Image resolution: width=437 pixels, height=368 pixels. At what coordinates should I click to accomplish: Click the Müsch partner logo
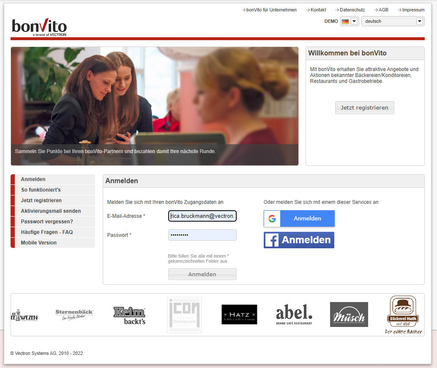[x=349, y=314]
